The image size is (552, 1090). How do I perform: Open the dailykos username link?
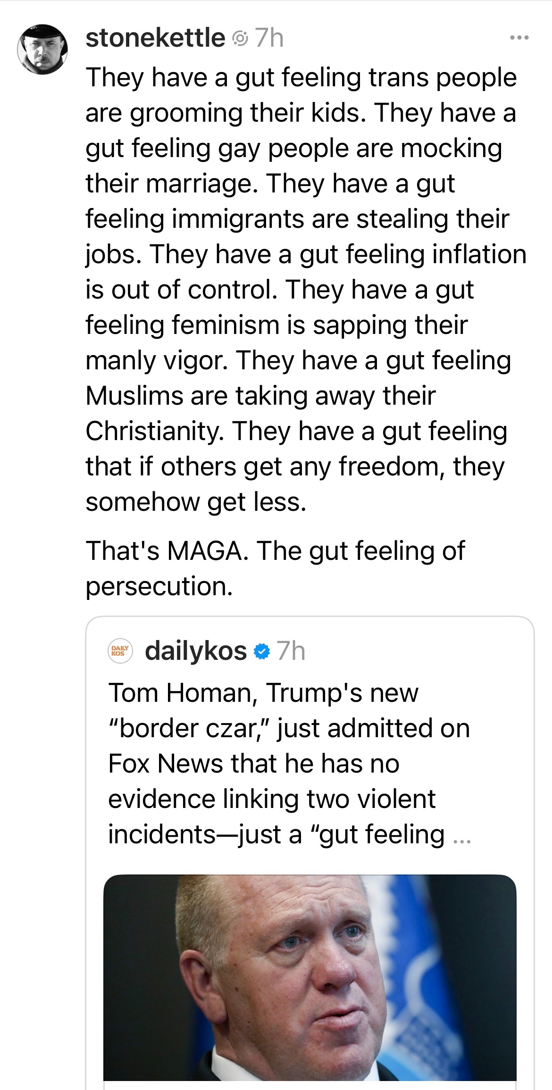pos(196,651)
